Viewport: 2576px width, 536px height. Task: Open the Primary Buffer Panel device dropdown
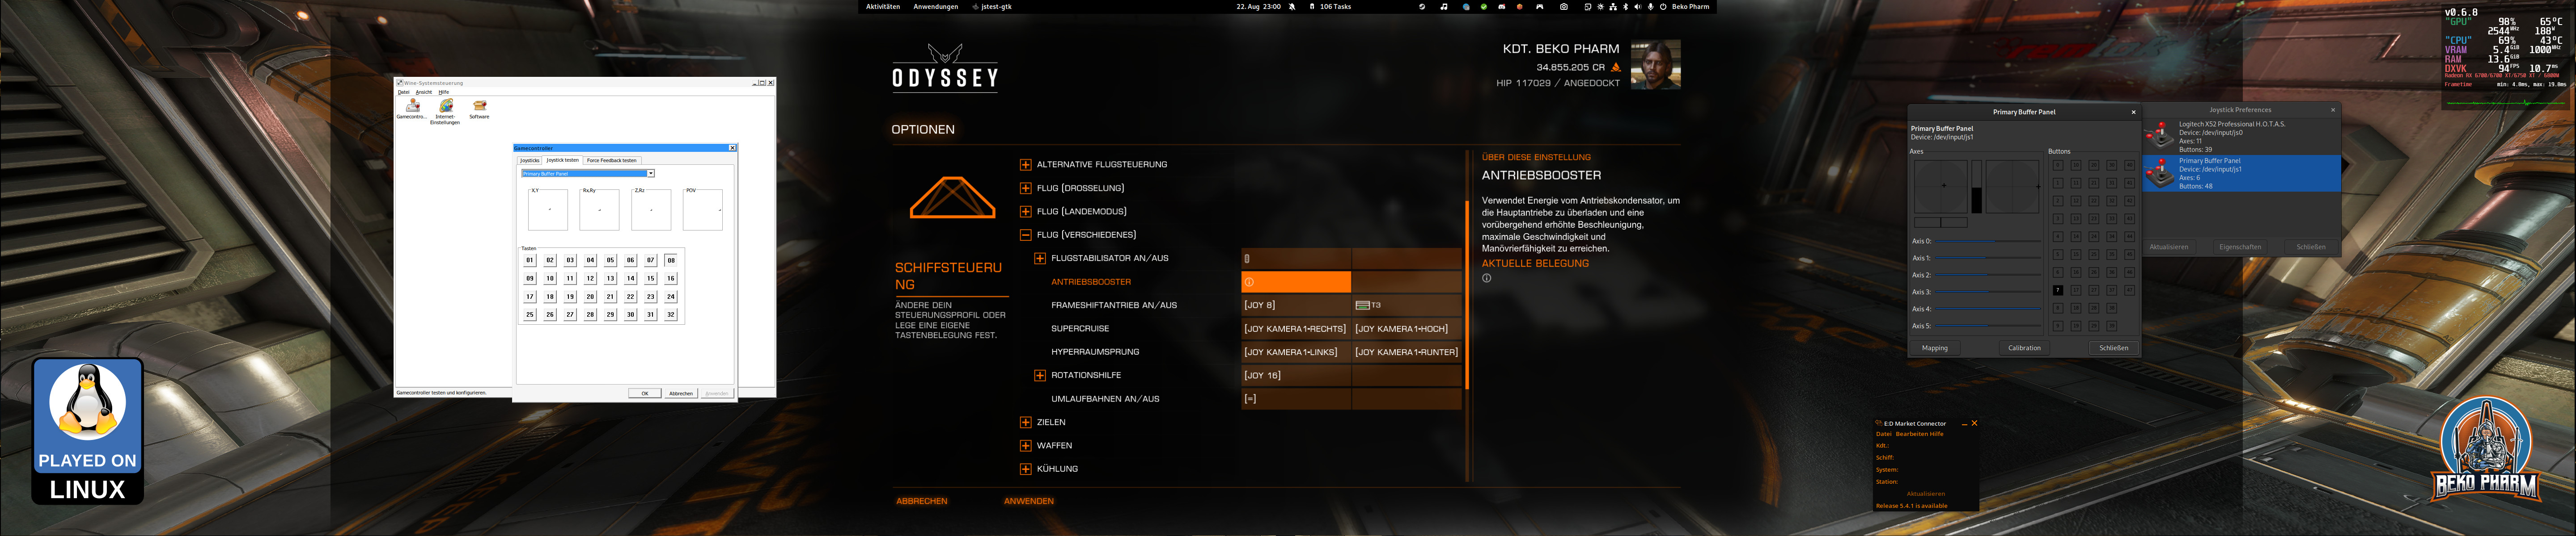point(587,174)
